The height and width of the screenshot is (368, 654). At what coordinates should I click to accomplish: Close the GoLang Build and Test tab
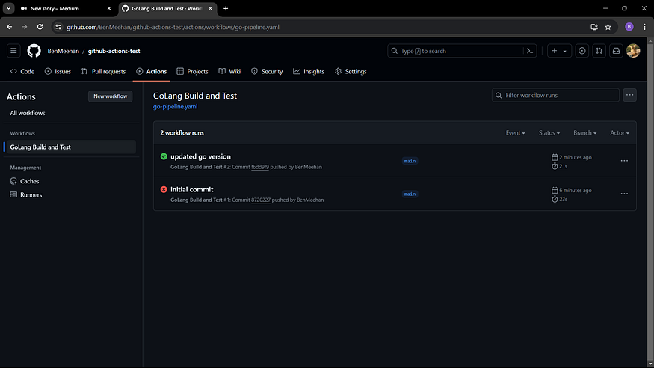point(210,8)
